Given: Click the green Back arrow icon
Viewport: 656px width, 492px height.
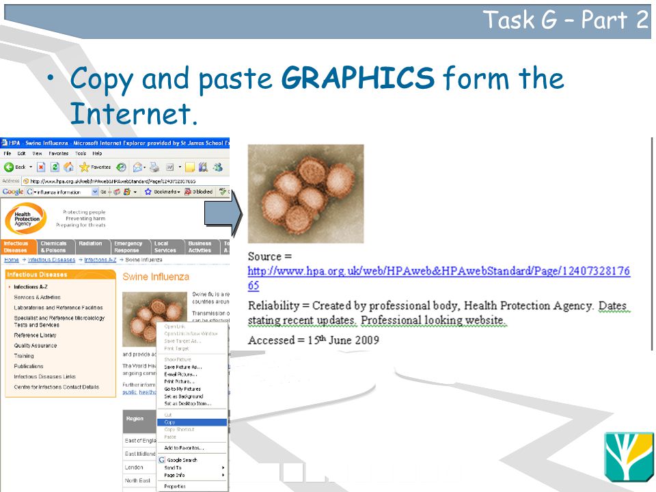Looking at the screenshot, I should (8, 167).
